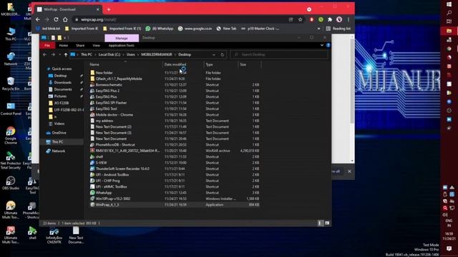Select Win10Pcap-v10.2-5002 installer file
Viewport: 458px width, 257px height.
click(x=175, y=198)
